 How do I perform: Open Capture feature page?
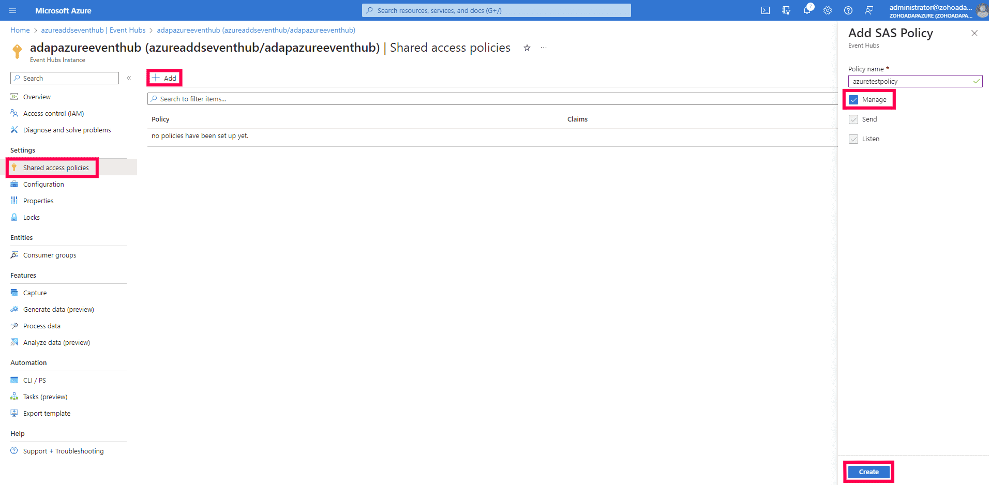coord(35,293)
